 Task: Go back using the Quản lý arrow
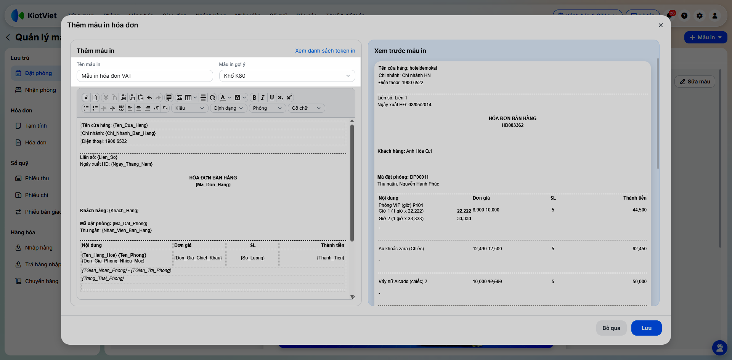[x=8, y=37]
